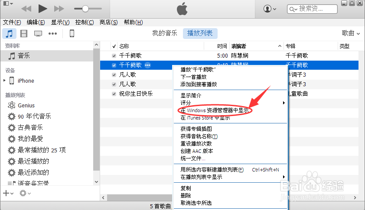Switch to the movies film icon
This screenshot has height=210, width=365.
pos(24,33)
